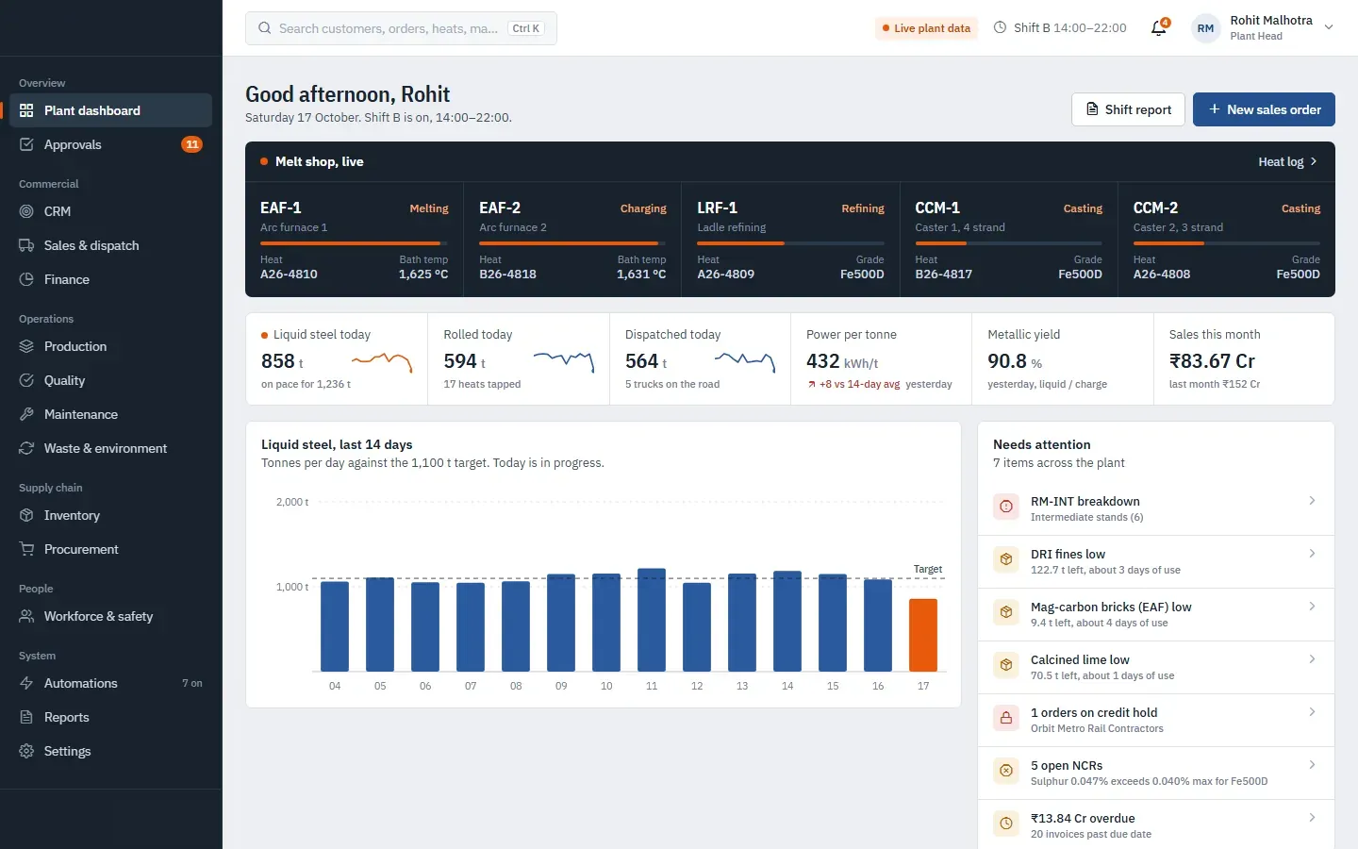Expand the Mag-carbon bricks low chevron
This screenshot has height=849, width=1358.
1312,607
